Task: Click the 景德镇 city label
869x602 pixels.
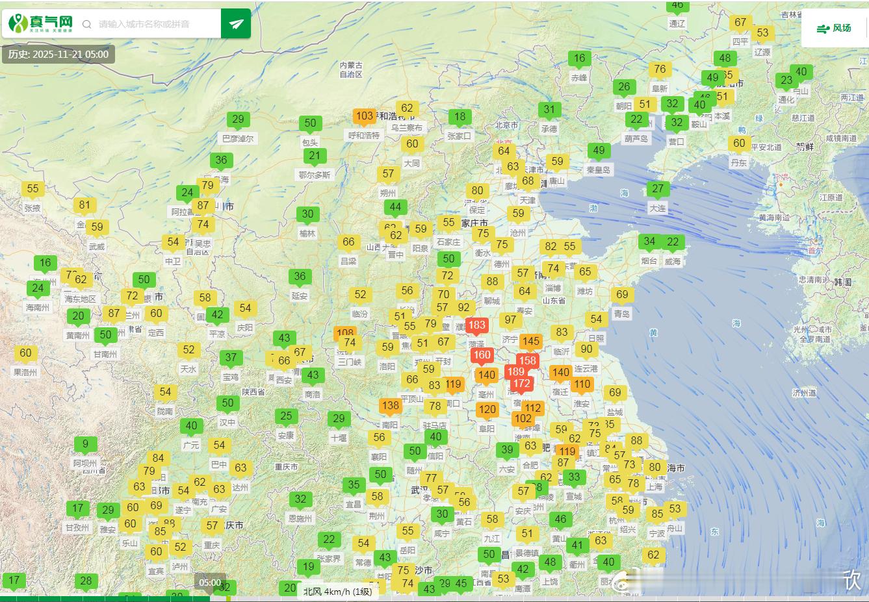Action: pos(527,553)
